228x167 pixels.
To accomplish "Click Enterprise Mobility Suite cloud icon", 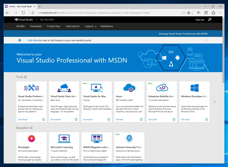I will click(x=162, y=88).
